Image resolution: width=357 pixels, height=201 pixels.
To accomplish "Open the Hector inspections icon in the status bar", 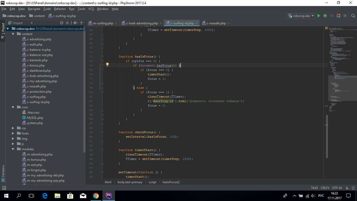I will pos(353,188).
